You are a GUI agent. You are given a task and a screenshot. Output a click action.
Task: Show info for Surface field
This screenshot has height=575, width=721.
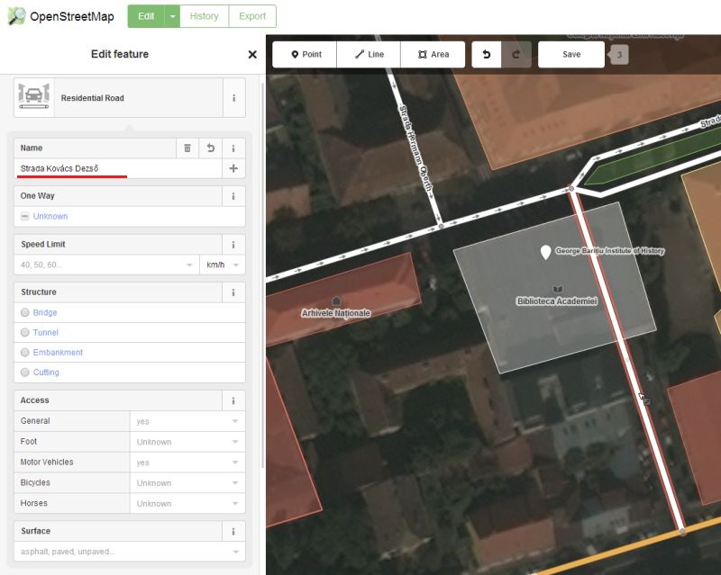pyautogui.click(x=233, y=531)
